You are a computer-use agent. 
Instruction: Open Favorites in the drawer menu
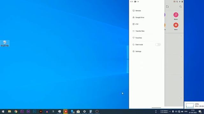coord(137,38)
